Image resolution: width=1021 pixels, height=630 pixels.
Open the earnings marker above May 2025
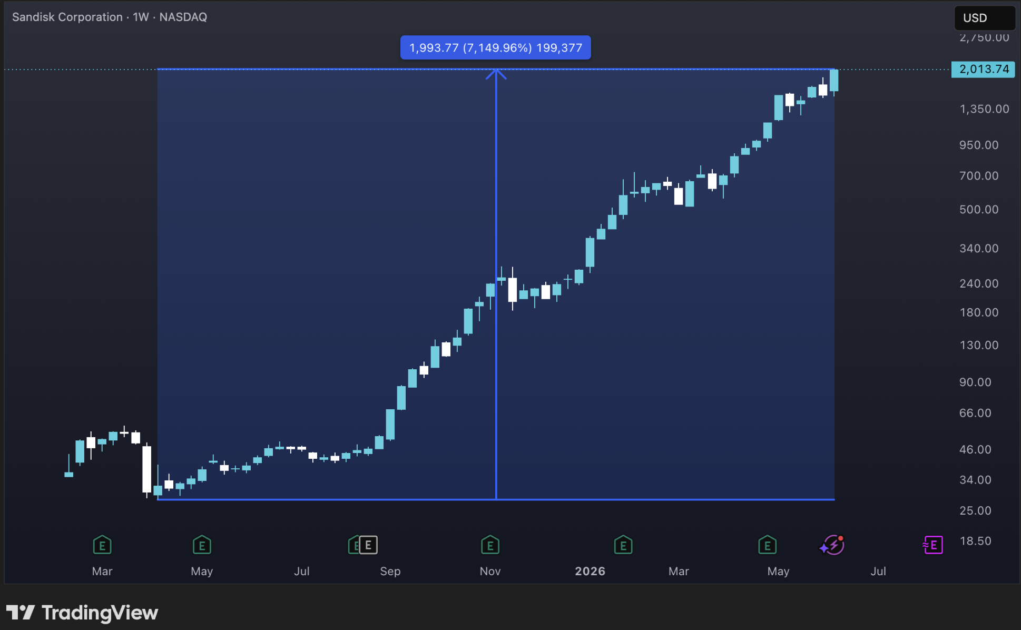tap(202, 545)
